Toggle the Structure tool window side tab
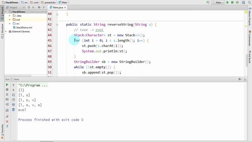The height and width of the screenshot is (142, 252). [2, 31]
